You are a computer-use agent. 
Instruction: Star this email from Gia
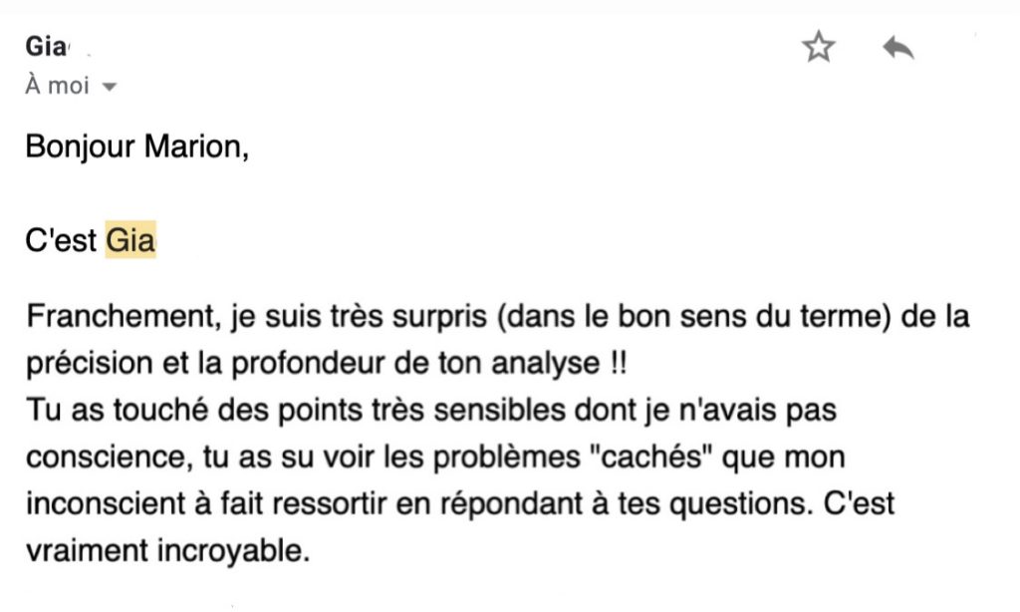click(818, 47)
